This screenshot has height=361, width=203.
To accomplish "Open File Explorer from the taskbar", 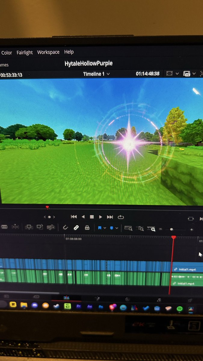I will [23, 305].
